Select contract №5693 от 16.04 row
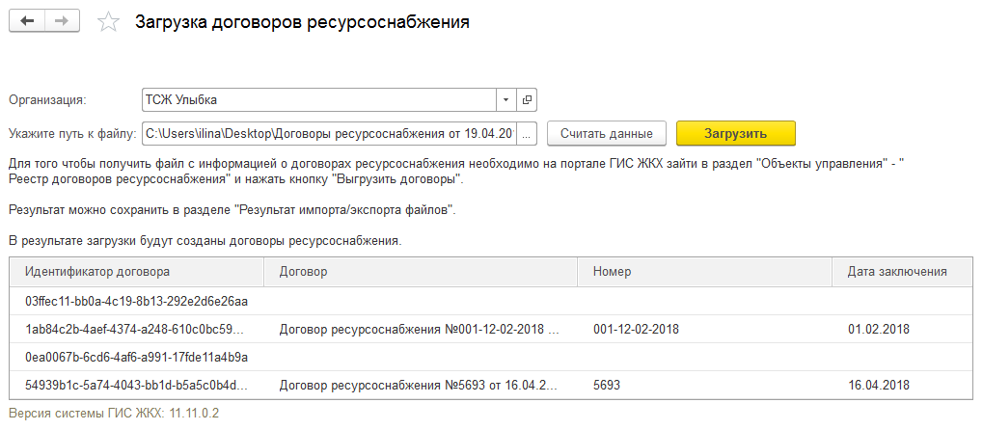The width and height of the screenshot is (983, 430). click(x=491, y=385)
